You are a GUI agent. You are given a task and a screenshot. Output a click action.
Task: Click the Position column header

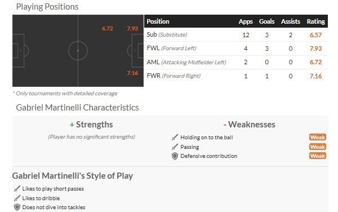[x=158, y=21]
